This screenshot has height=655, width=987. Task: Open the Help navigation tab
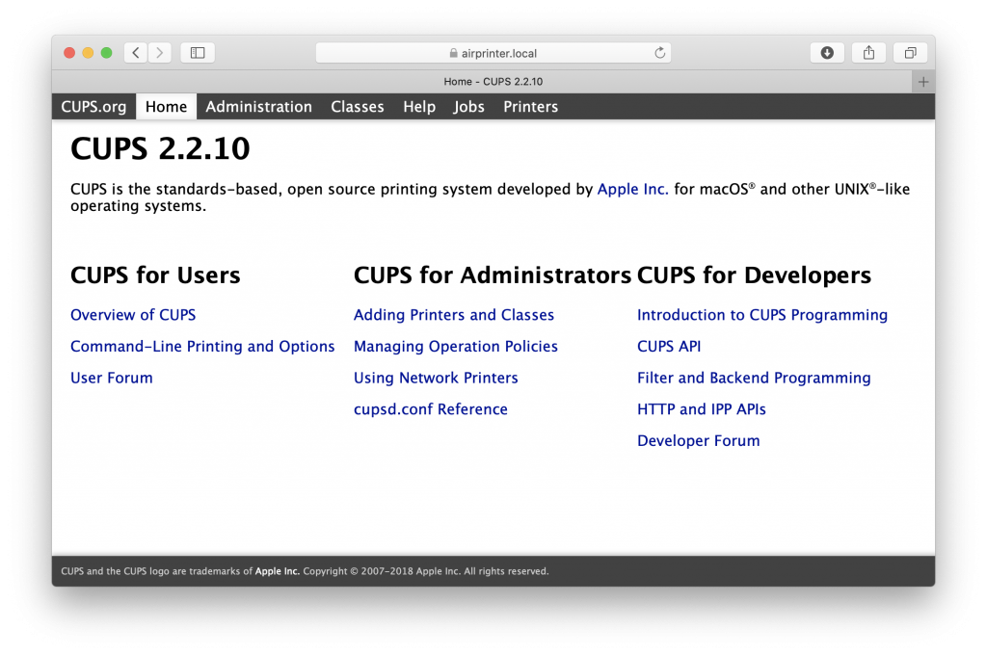click(419, 106)
